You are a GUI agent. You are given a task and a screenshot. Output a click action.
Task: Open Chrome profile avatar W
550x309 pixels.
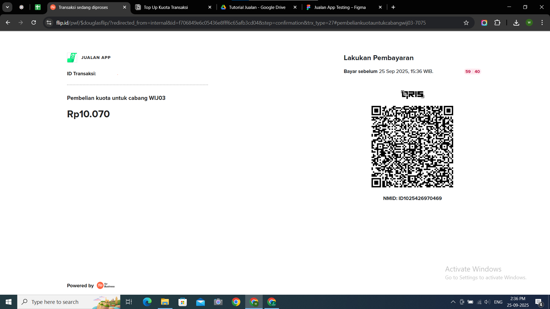click(x=529, y=23)
